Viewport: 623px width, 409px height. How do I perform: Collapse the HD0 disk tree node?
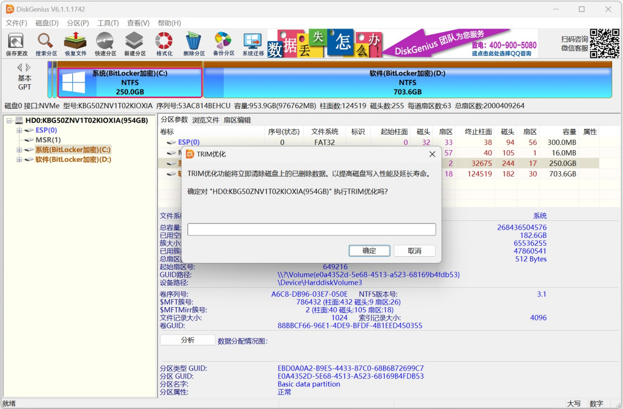[x=9, y=121]
